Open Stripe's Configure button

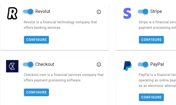point(151,40)
